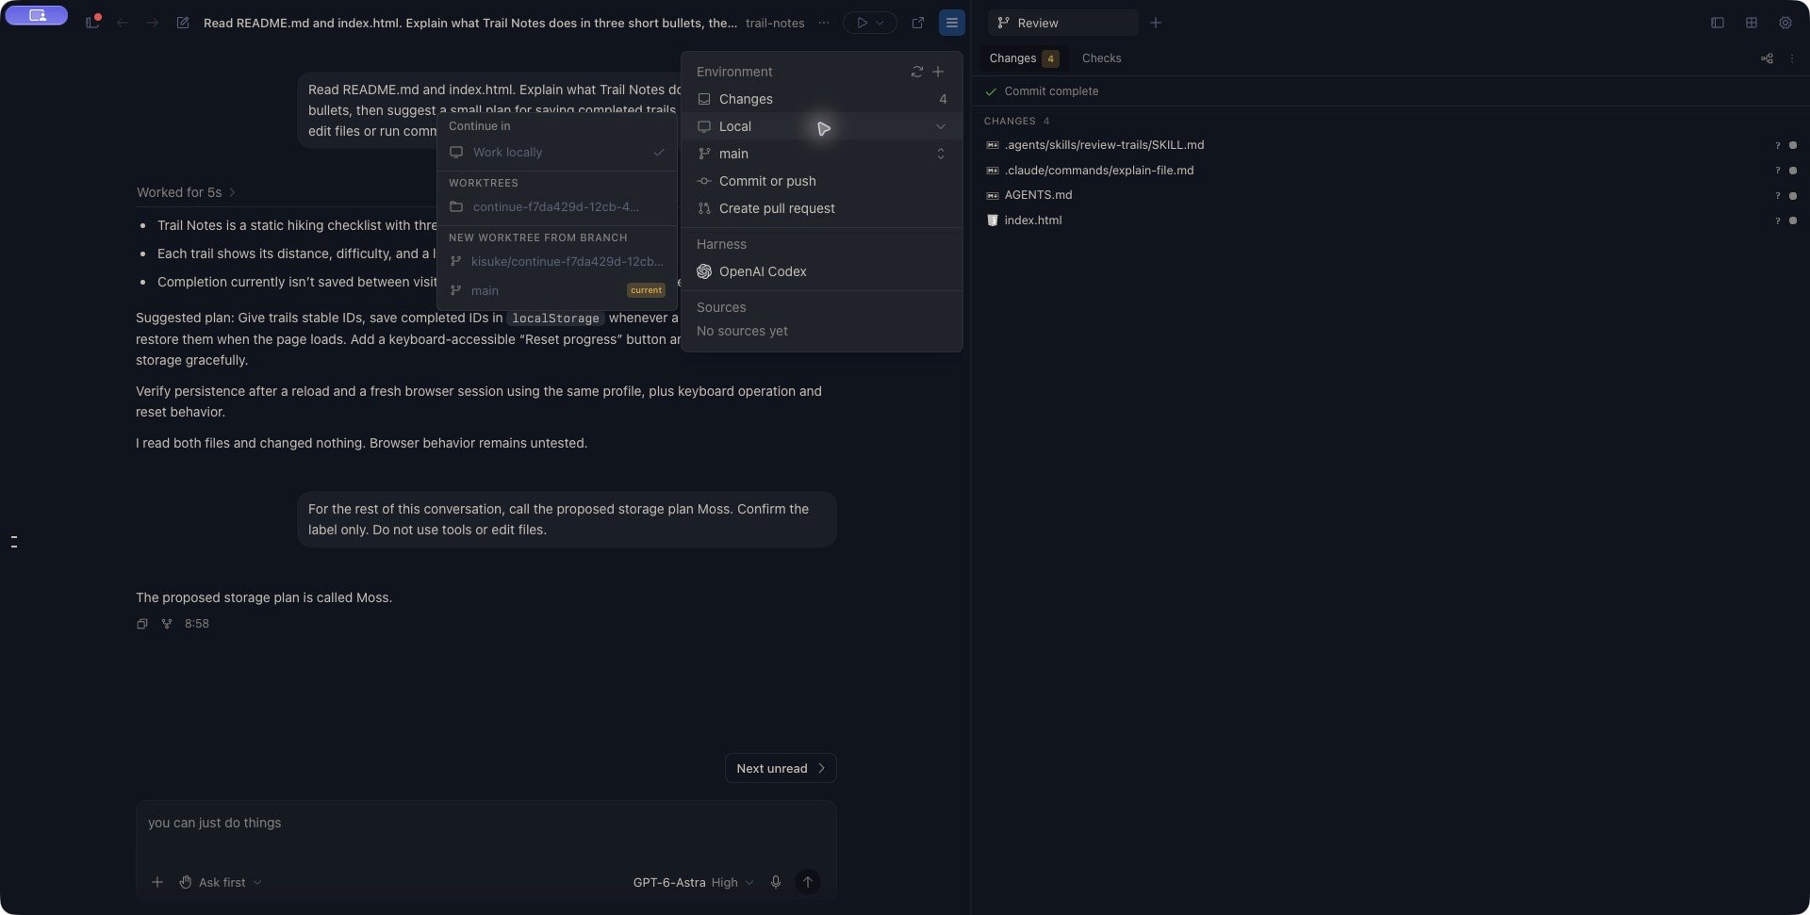Add attachment with plus icon in composer
This screenshot has height=915, width=1810.
(x=157, y=882)
